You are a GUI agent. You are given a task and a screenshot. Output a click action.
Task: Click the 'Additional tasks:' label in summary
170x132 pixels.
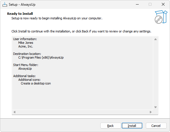[24, 76]
